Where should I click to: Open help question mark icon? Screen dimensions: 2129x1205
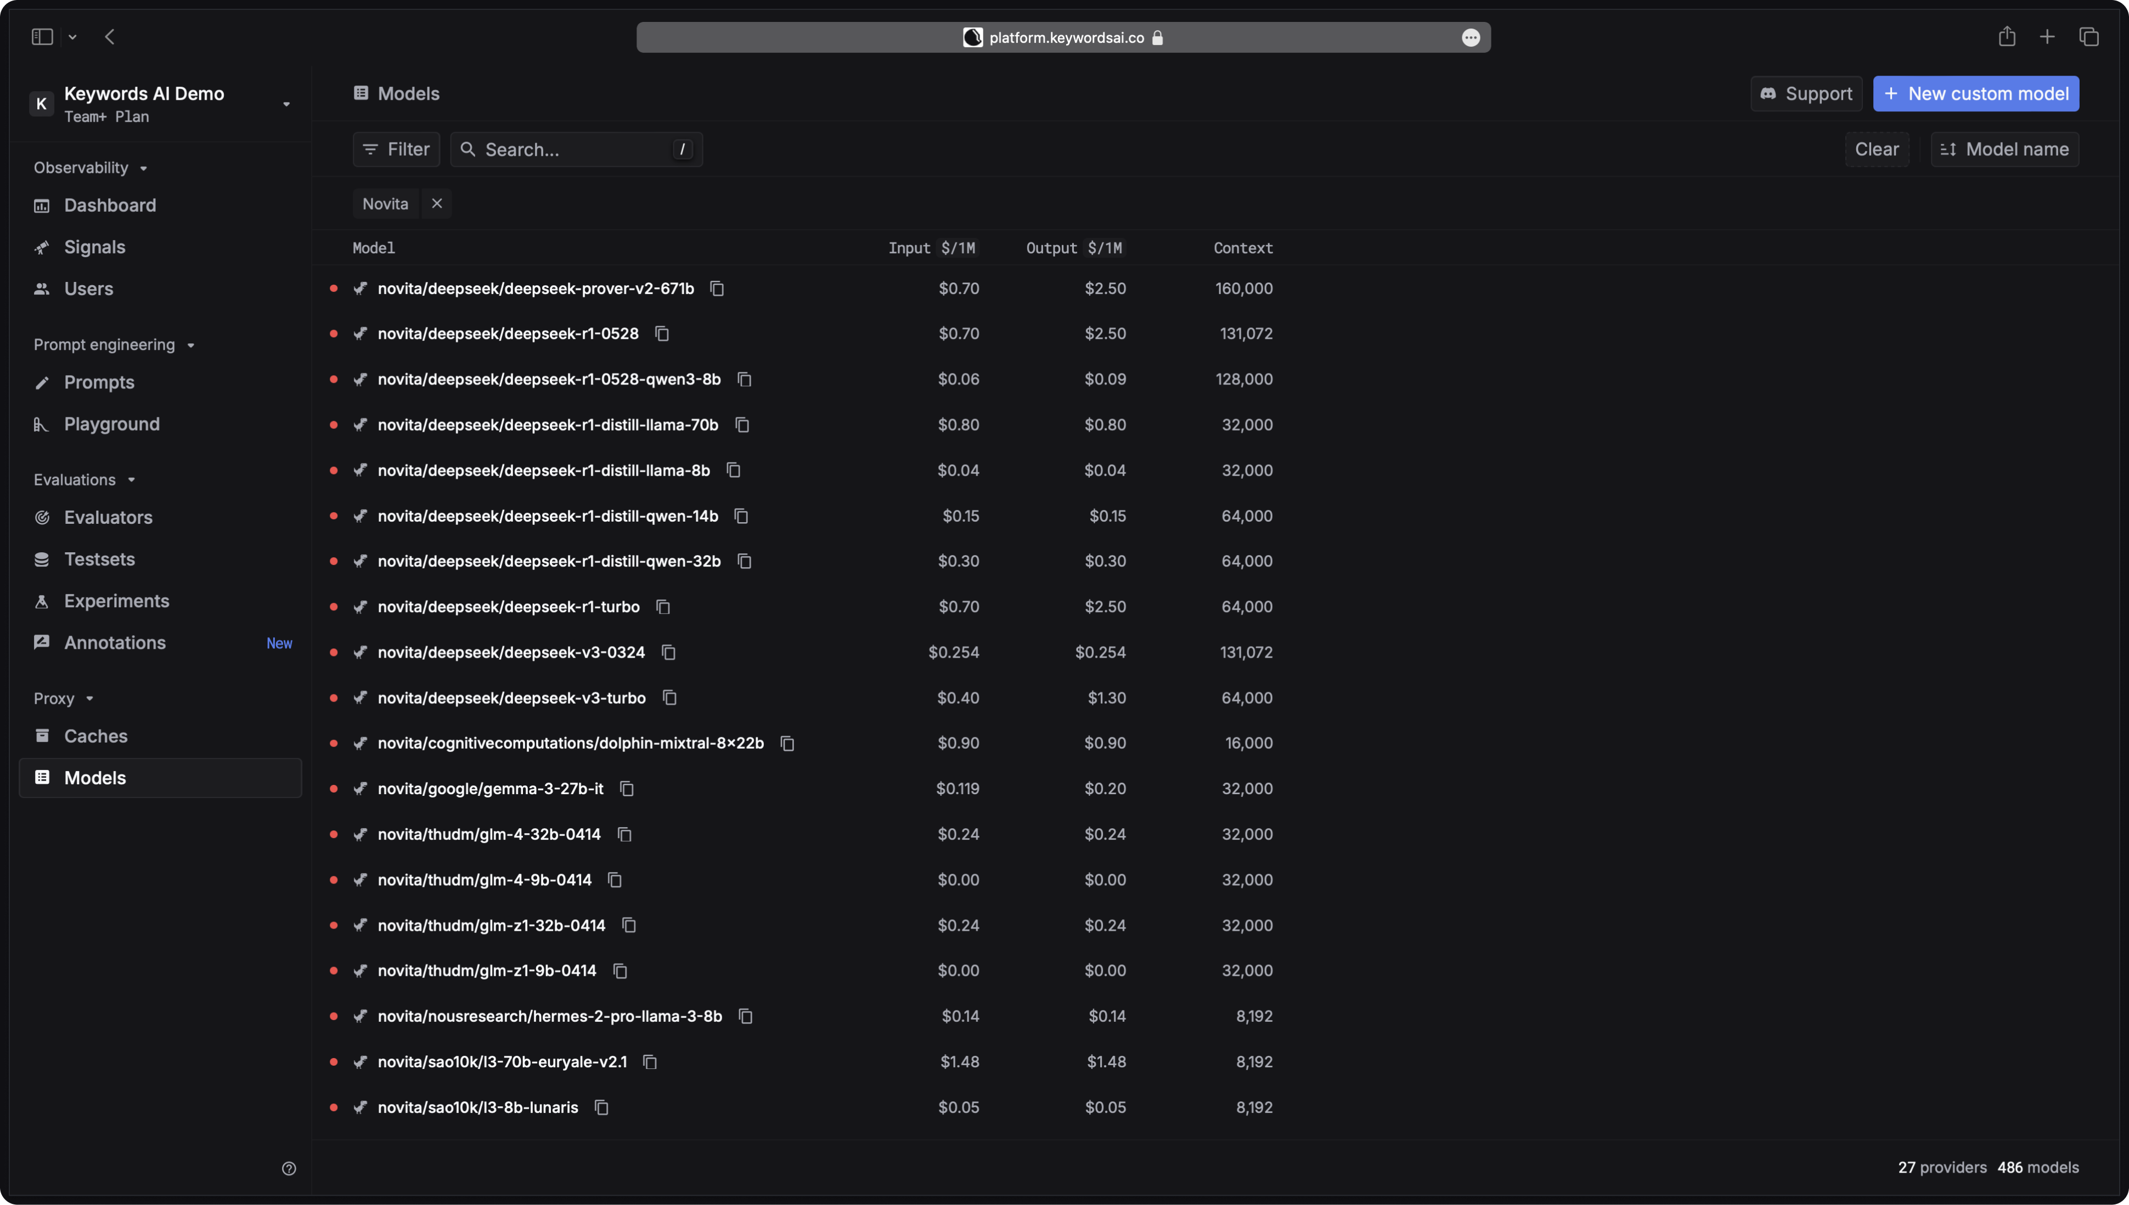(x=289, y=1169)
